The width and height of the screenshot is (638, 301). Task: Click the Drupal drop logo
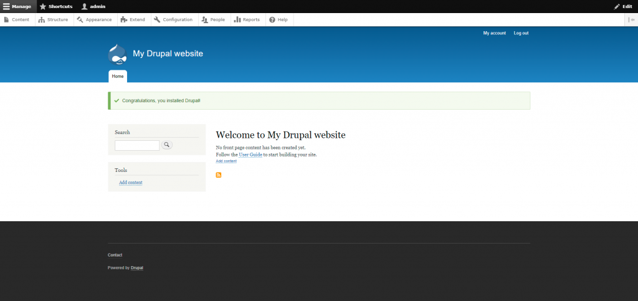tap(118, 55)
